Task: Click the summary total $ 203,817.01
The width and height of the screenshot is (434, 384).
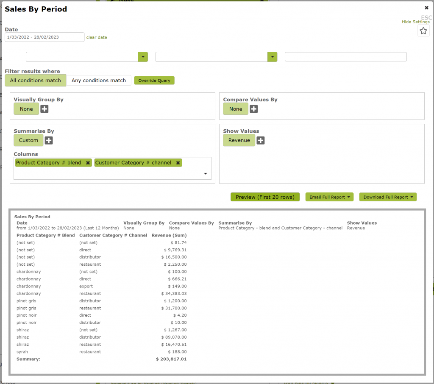Action: click(x=171, y=359)
